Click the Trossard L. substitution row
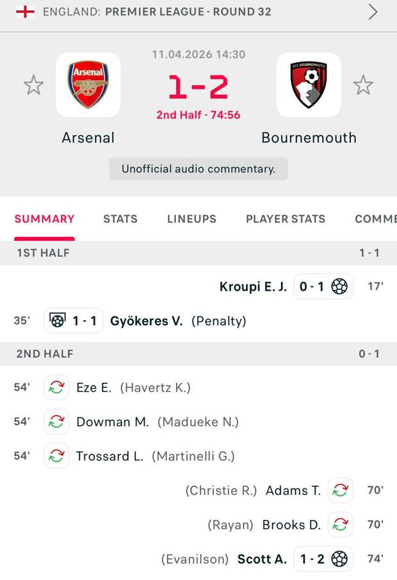The width and height of the screenshot is (397, 580). 154,456
